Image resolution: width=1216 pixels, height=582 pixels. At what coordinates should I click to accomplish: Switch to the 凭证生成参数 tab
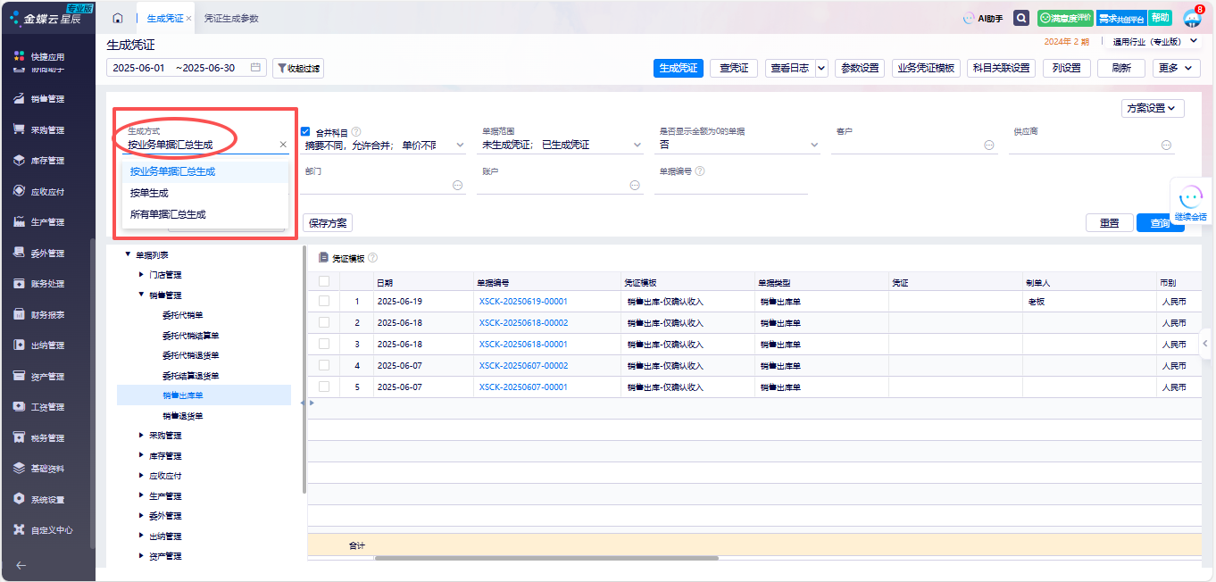pyautogui.click(x=231, y=19)
